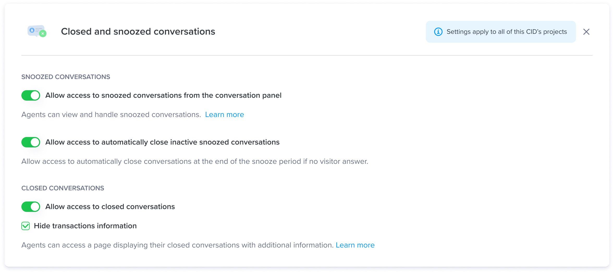The width and height of the screenshot is (614, 273).
Task: Click the 'Allow access to closed conversations' label
Action: [110, 207]
